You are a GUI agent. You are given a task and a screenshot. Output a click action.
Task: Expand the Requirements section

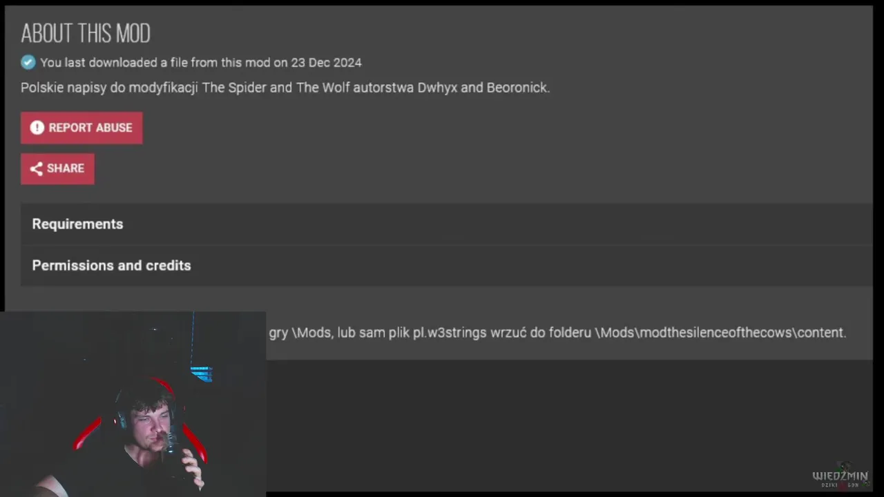click(446, 224)
